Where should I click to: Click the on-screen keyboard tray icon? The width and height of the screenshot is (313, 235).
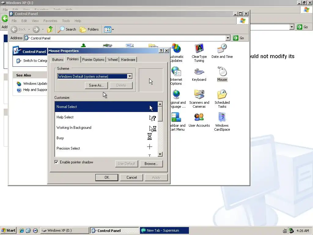pos(285,231)
